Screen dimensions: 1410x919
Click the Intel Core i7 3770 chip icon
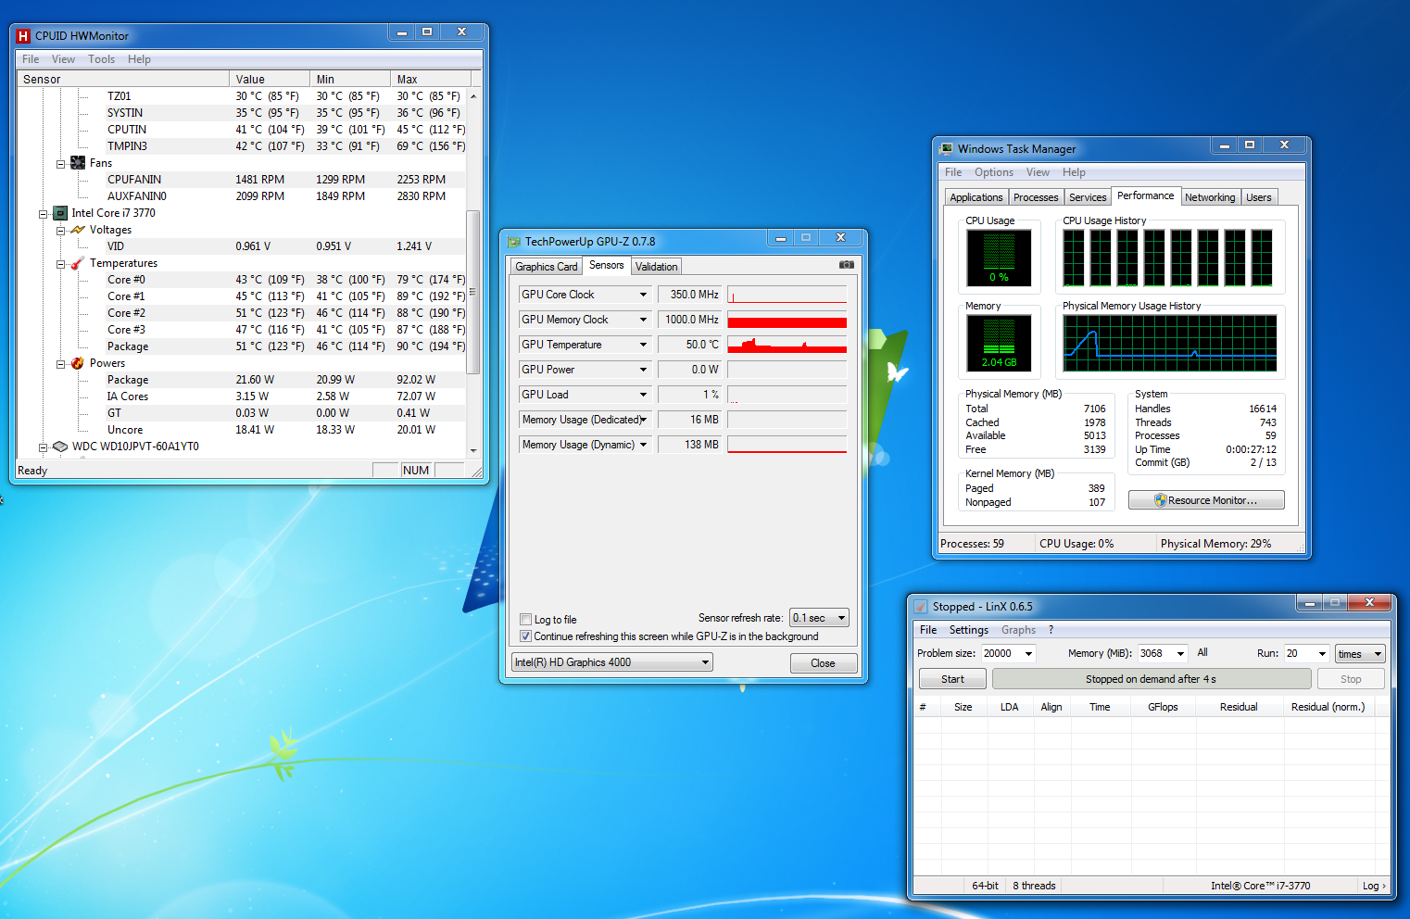click(60, 213)
